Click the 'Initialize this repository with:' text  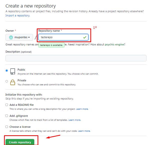[x=24, y=95]
